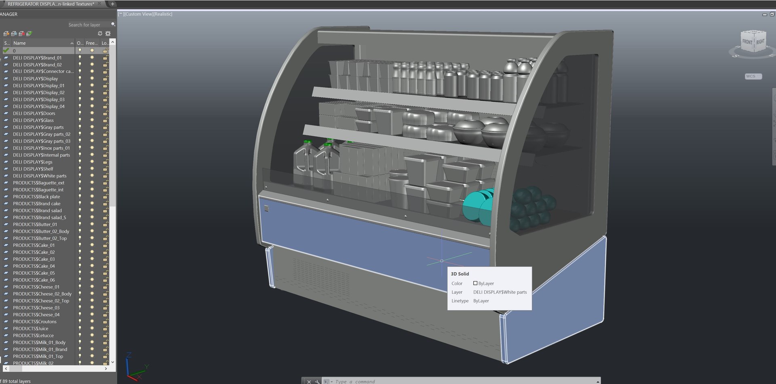Click the current-layer checkmark on layer 0
This screenshot has width=776, height=384.
pyautogui.click(x=6, y=50)
